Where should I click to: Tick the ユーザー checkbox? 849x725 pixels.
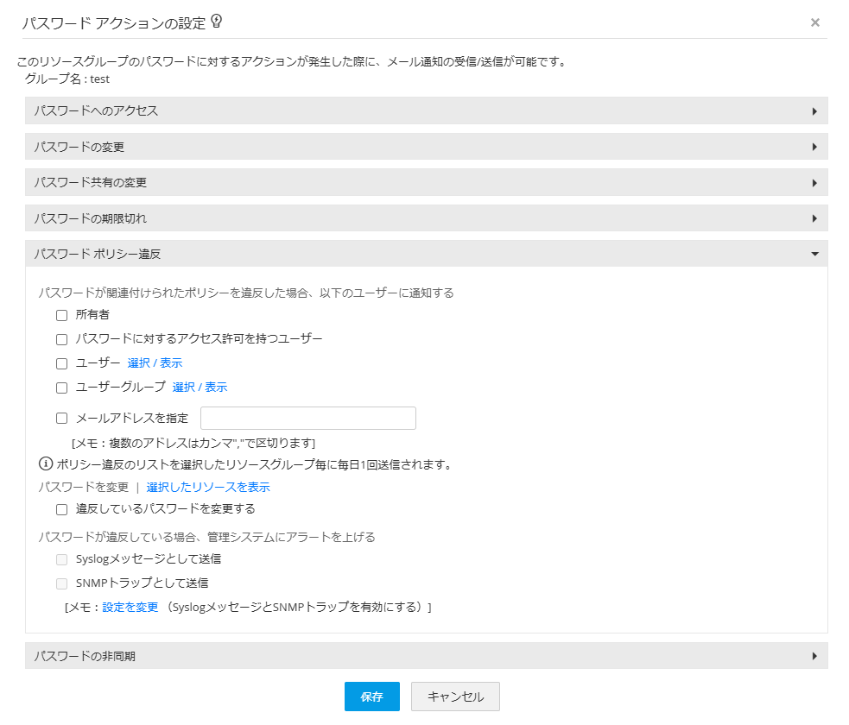click(61, 363)
